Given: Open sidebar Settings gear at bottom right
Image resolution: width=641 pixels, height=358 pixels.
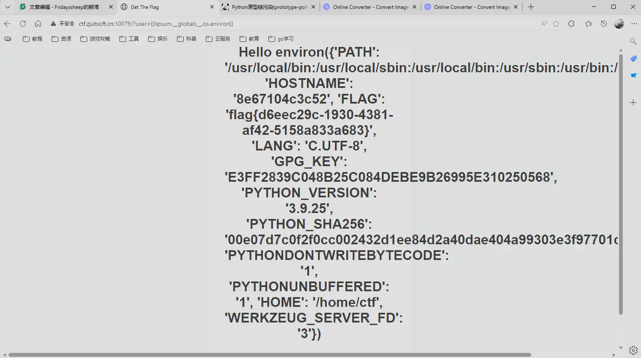Looking at the screenshot, I should [633, 350].
